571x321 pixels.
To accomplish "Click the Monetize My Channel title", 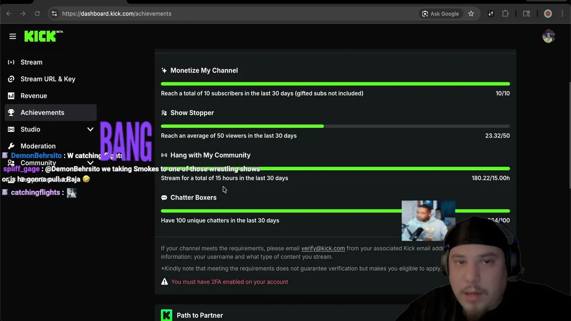I will pyautogui.click(x=204, y=70).
